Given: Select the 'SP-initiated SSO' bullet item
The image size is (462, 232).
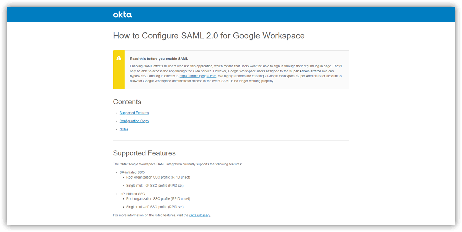Looking at the screenshot, I should pos(132,172).
